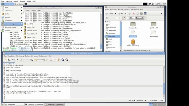
Task: Click the editor vertical scrollbar
Action: [x=164, y=82]
